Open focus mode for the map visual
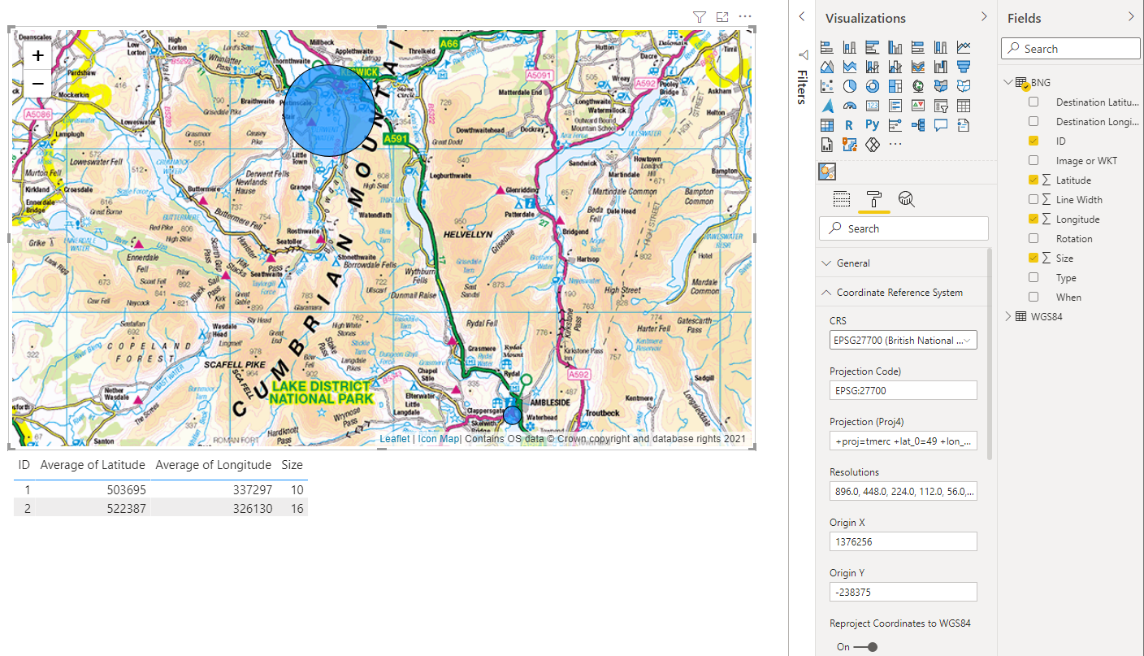The width and height of the screenshot is (1144, 656). pos(722,16)
